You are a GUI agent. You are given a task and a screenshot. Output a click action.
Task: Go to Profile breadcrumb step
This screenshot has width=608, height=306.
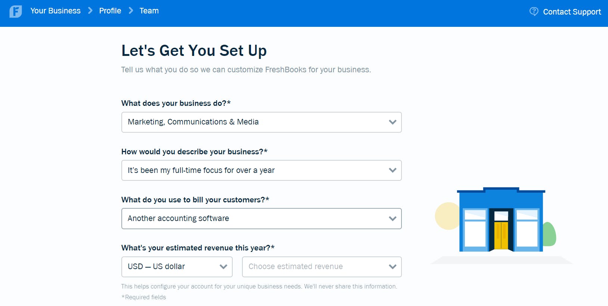click(110, 11)
